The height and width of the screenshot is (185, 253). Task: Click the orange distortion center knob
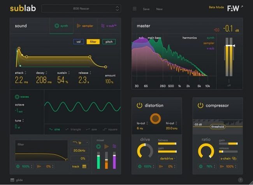click(x=155, y=119)
